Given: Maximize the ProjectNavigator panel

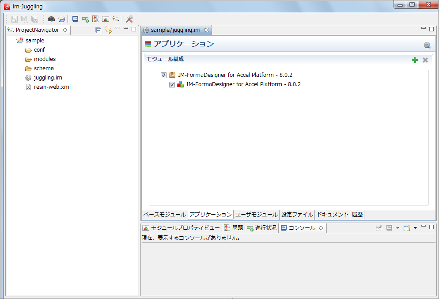Looking at the screenshot, I should 134,29.
